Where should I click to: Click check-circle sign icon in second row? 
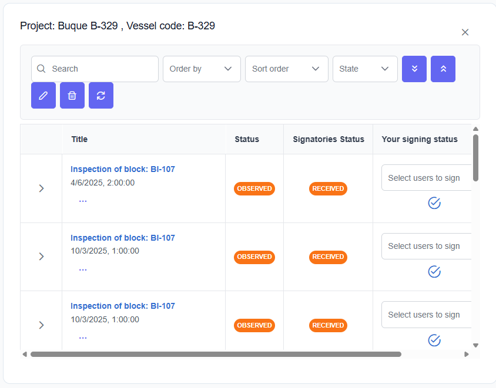coord(434,272)
